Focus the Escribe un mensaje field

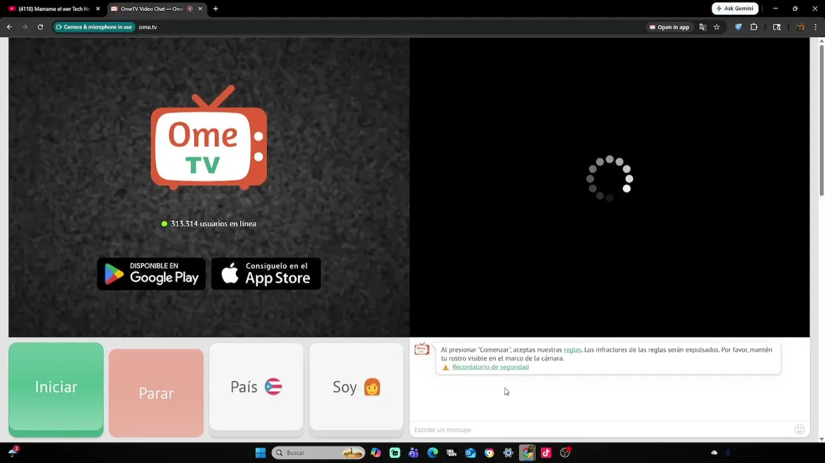point(602,430)
